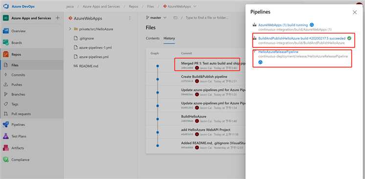Image resolution: width=365 pixels, height=179 pixels.
Task: Switch to the History tab
Action: tap(169, 39)
